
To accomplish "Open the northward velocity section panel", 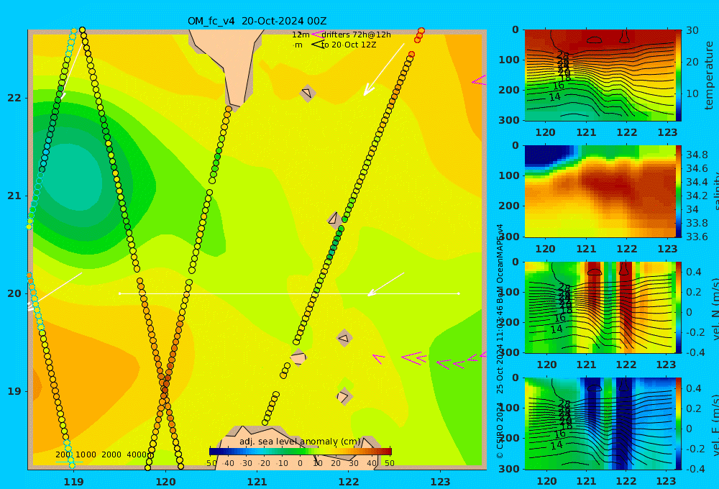I will click(600, 307).
